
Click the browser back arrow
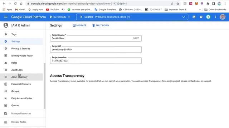(x=4, y=4)
